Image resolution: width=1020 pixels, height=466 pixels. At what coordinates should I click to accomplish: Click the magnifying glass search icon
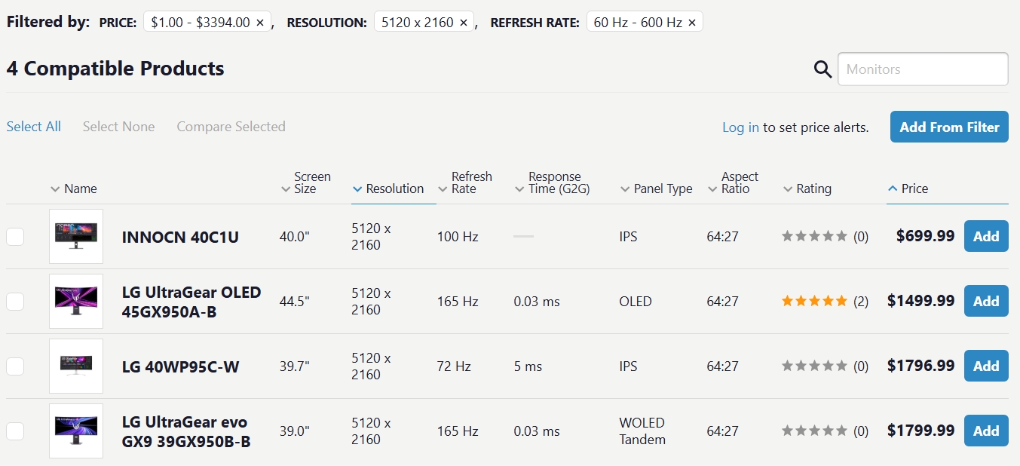[822, 69]
